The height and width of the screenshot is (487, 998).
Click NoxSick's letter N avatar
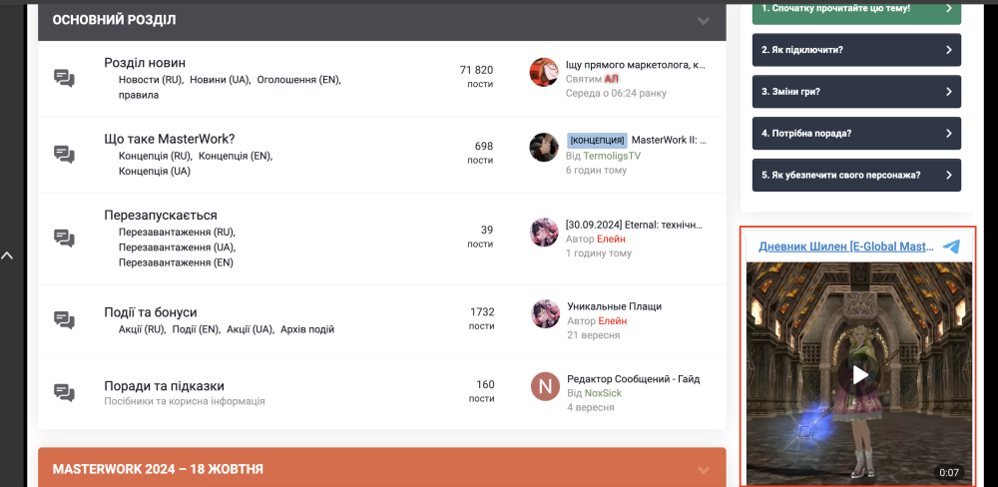[544, 386]
